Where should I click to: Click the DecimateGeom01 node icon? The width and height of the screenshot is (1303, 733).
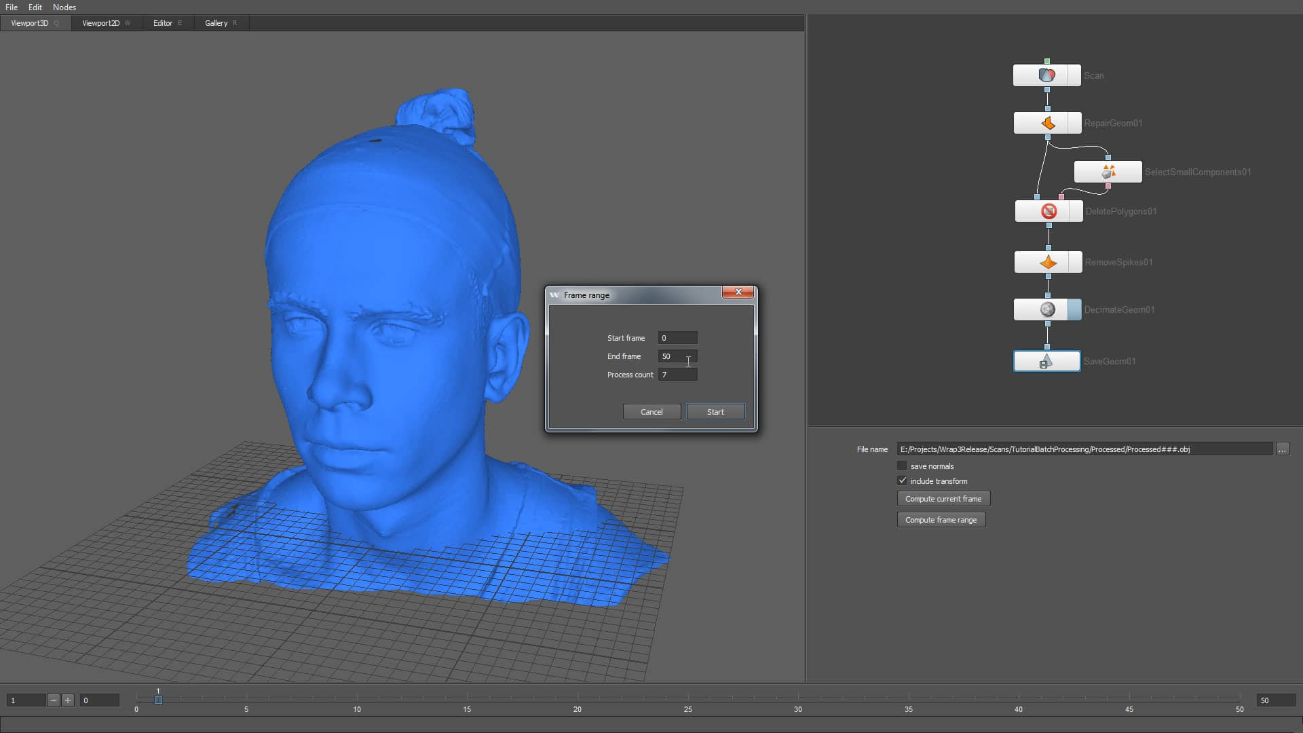pos(1047,309)
